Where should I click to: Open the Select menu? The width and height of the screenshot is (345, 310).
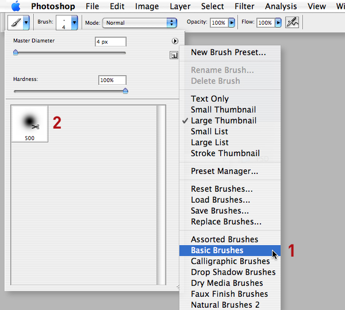pos(212,6)
